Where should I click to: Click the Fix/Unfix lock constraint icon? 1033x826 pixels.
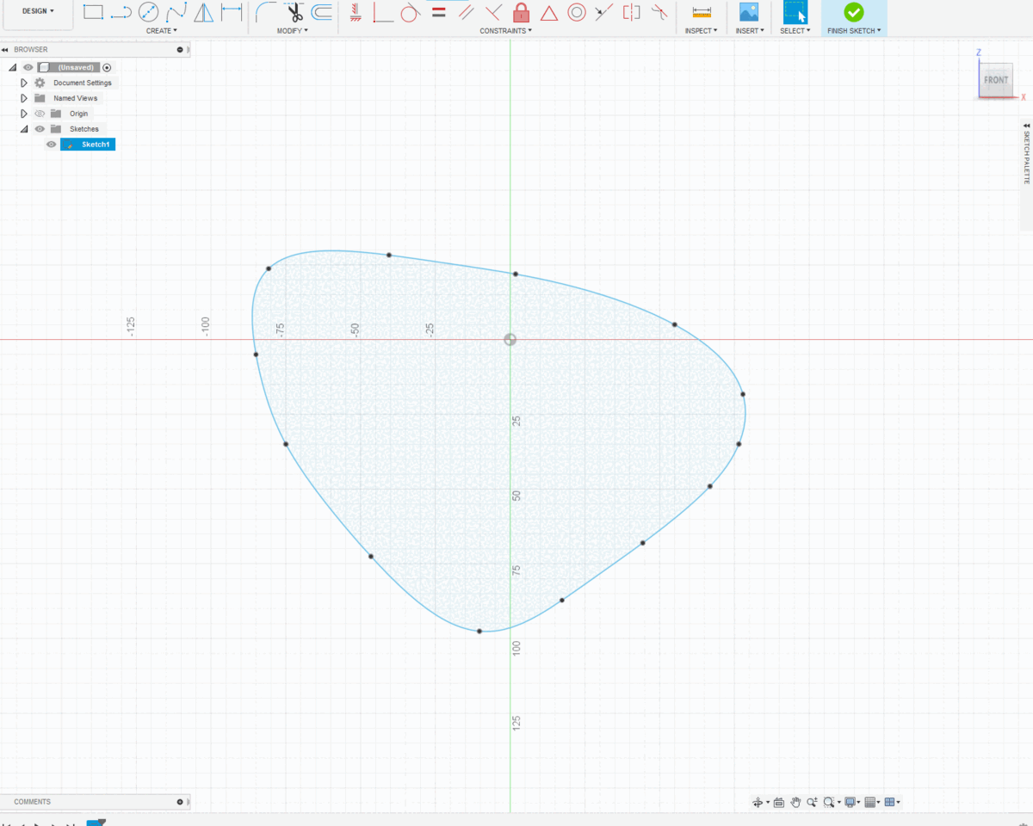coord(521,12)
